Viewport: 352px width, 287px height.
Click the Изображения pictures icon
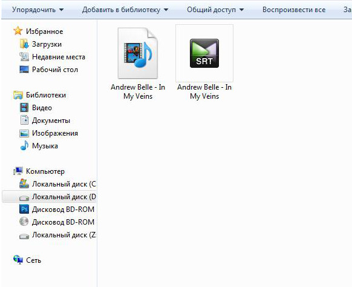point(24,133)
